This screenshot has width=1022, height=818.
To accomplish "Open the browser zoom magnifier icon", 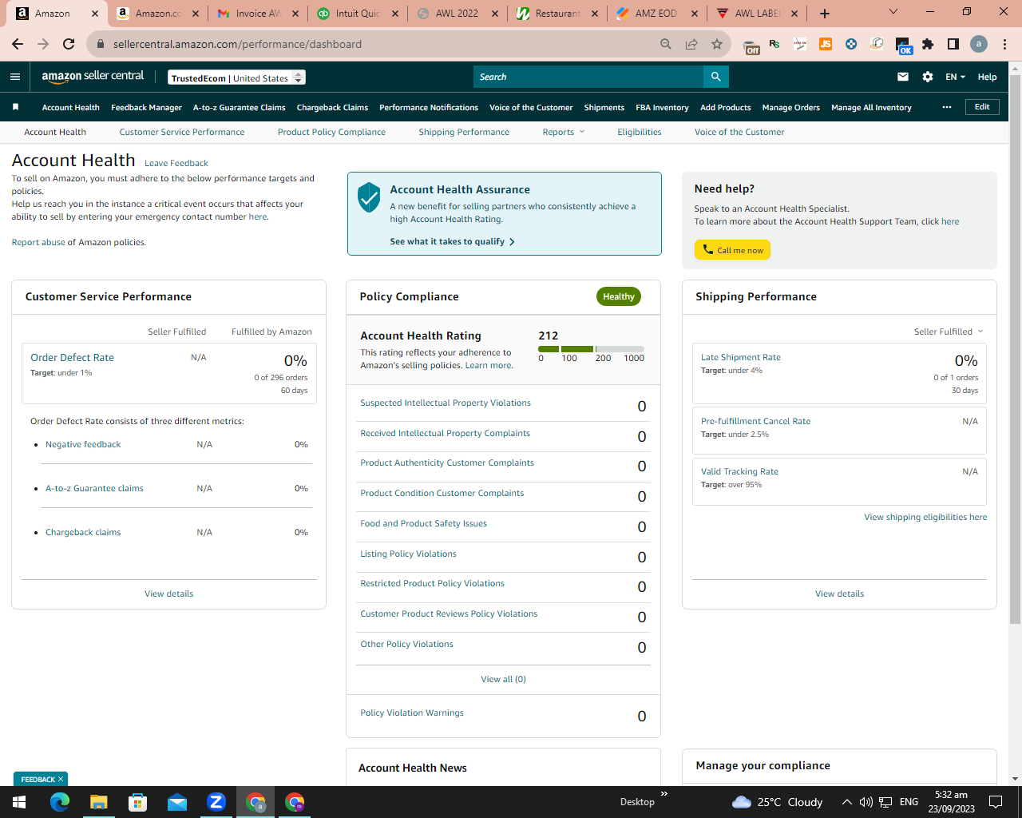I will [x=666, y=44].
